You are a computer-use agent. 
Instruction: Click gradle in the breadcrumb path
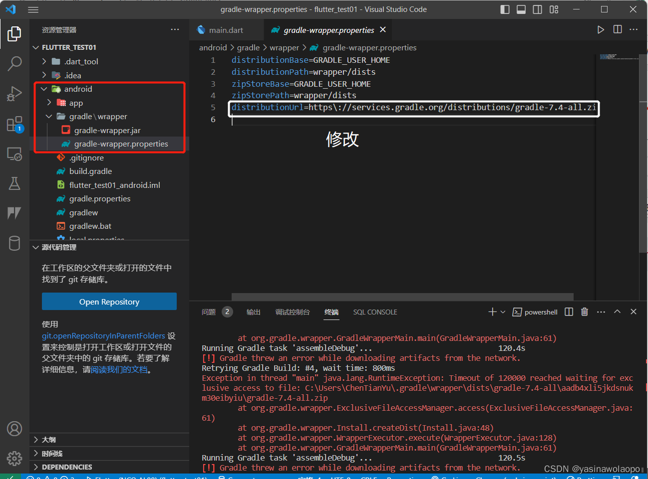coord(248,47)
